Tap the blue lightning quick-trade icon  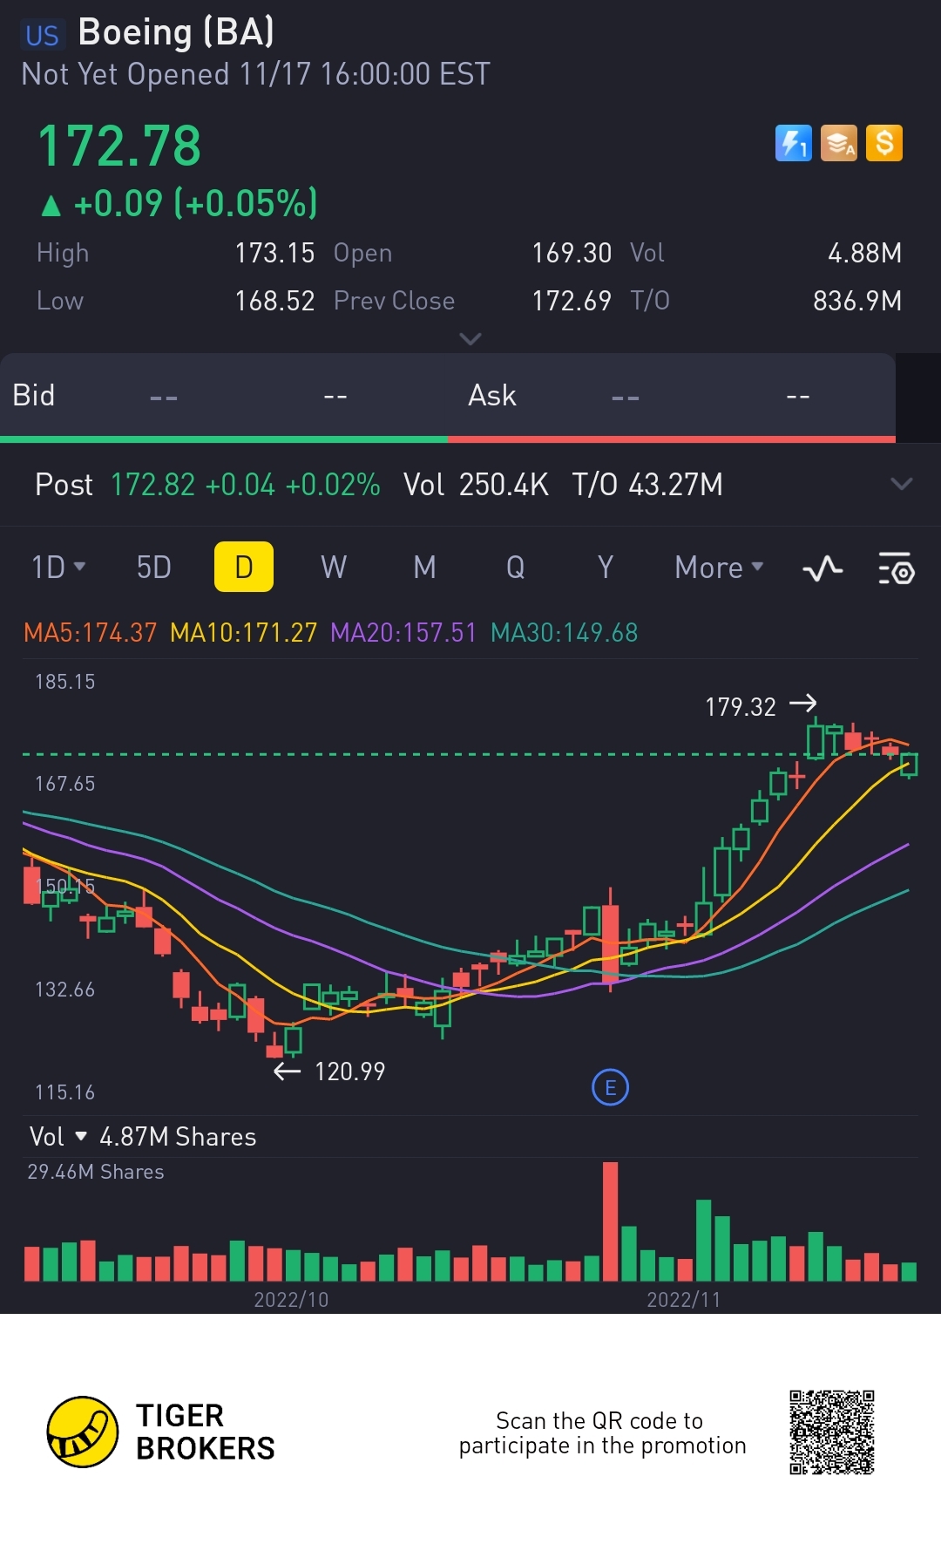[x=793, y=143]
